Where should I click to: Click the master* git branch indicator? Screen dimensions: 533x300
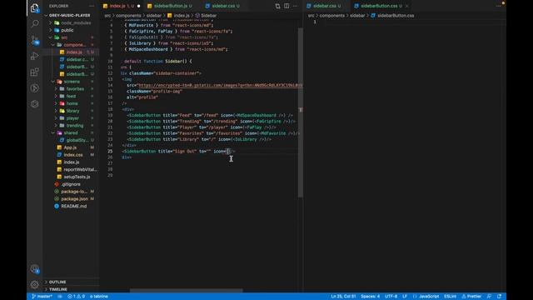(42, 297)
